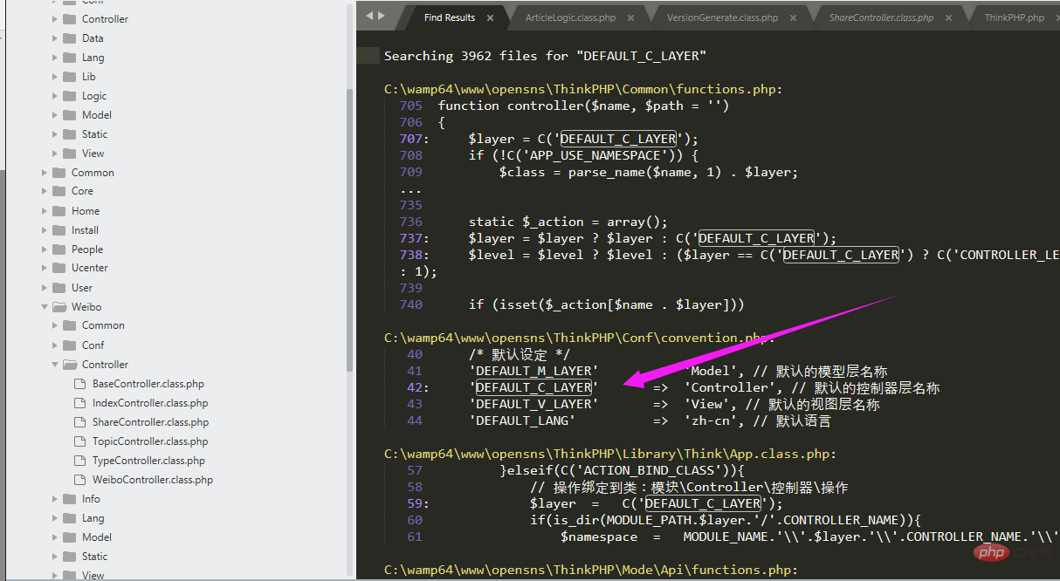This screenshot has width=1060, height=581.
Task: Select the Lib folder label
Action: 89,77
